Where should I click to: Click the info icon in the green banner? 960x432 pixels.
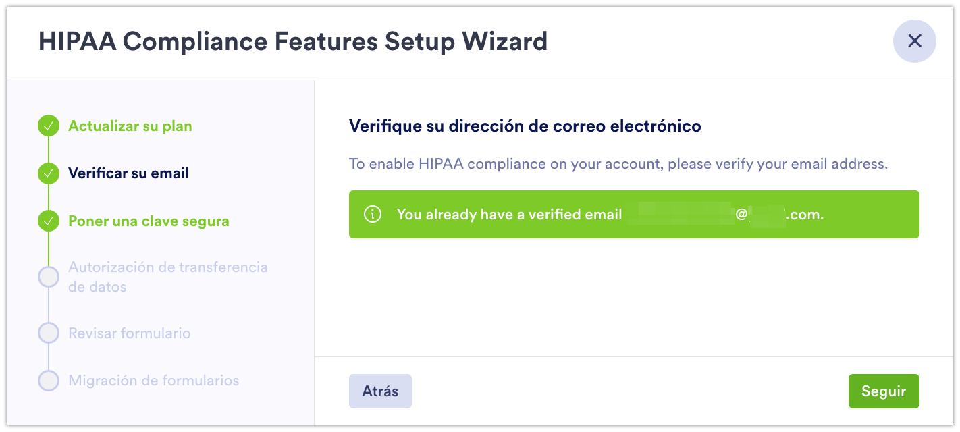coord(372,215)
